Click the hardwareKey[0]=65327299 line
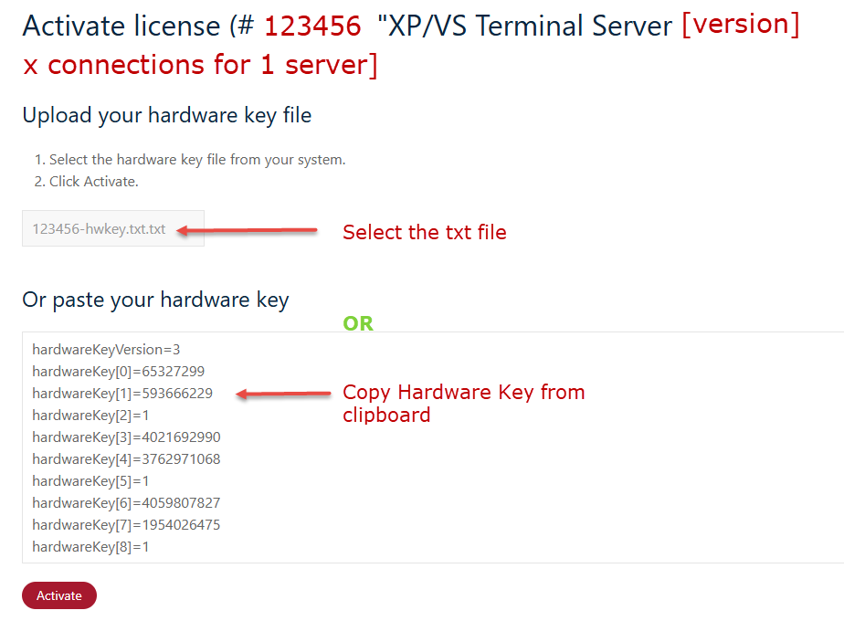Image resolution: width=844 pixels, height=621 pixels. point(119,372)
